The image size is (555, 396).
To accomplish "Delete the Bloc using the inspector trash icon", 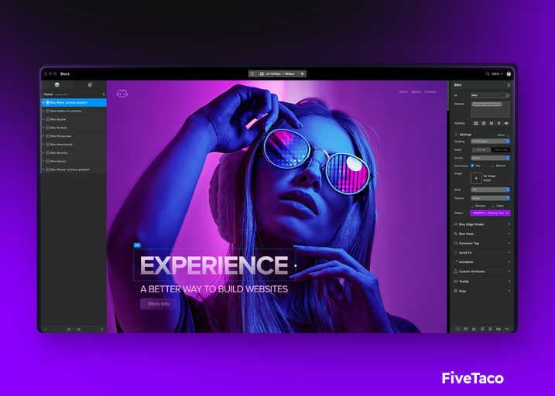I will (x=509, y=85).
